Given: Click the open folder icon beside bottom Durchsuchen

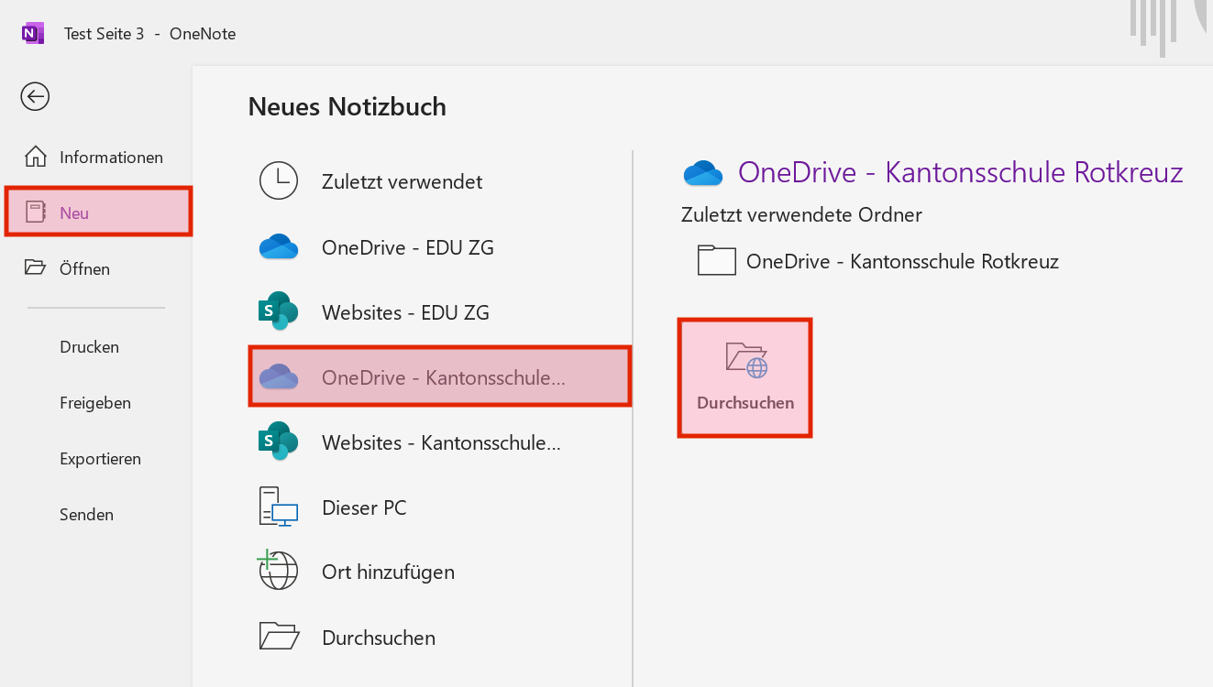Looking at the screenshot, I should [279, 636].
